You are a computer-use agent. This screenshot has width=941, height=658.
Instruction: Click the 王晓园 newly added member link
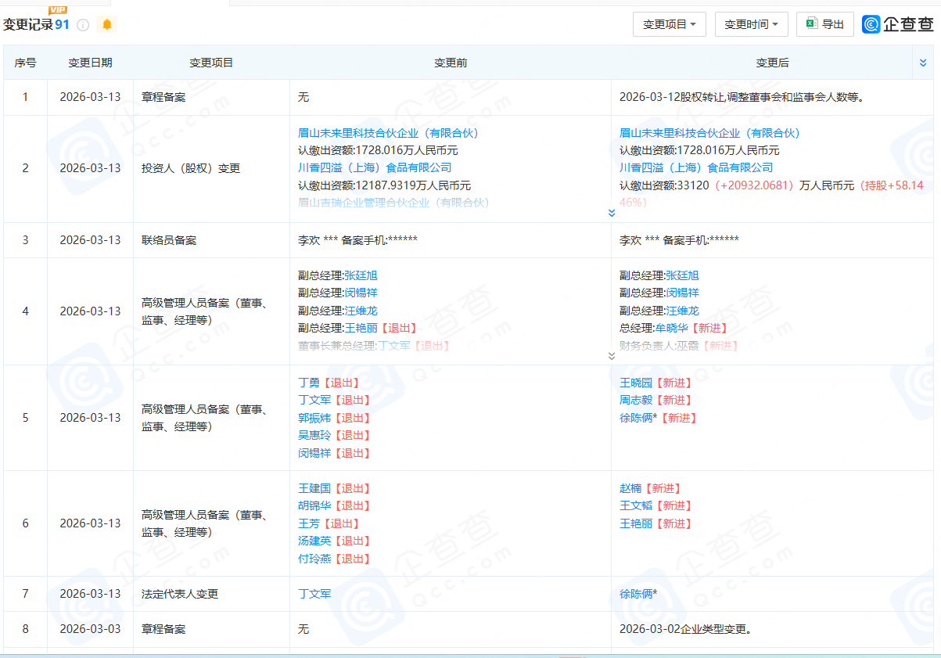tap(635, 383)
